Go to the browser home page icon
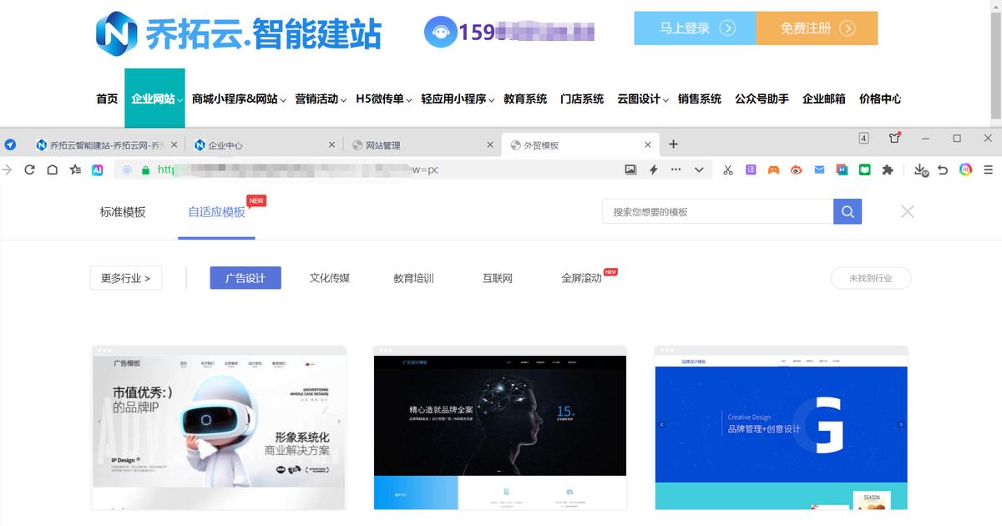The width and height of the screenshot is (1002, 526). click(x=52, y=169)
